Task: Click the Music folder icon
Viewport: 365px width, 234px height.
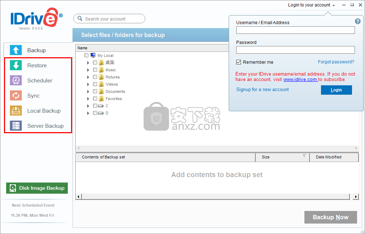Action: (101, 70)
